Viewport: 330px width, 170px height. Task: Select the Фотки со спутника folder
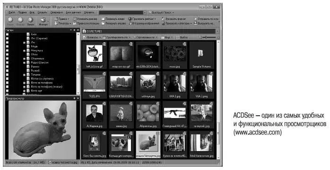pos(42,78)
